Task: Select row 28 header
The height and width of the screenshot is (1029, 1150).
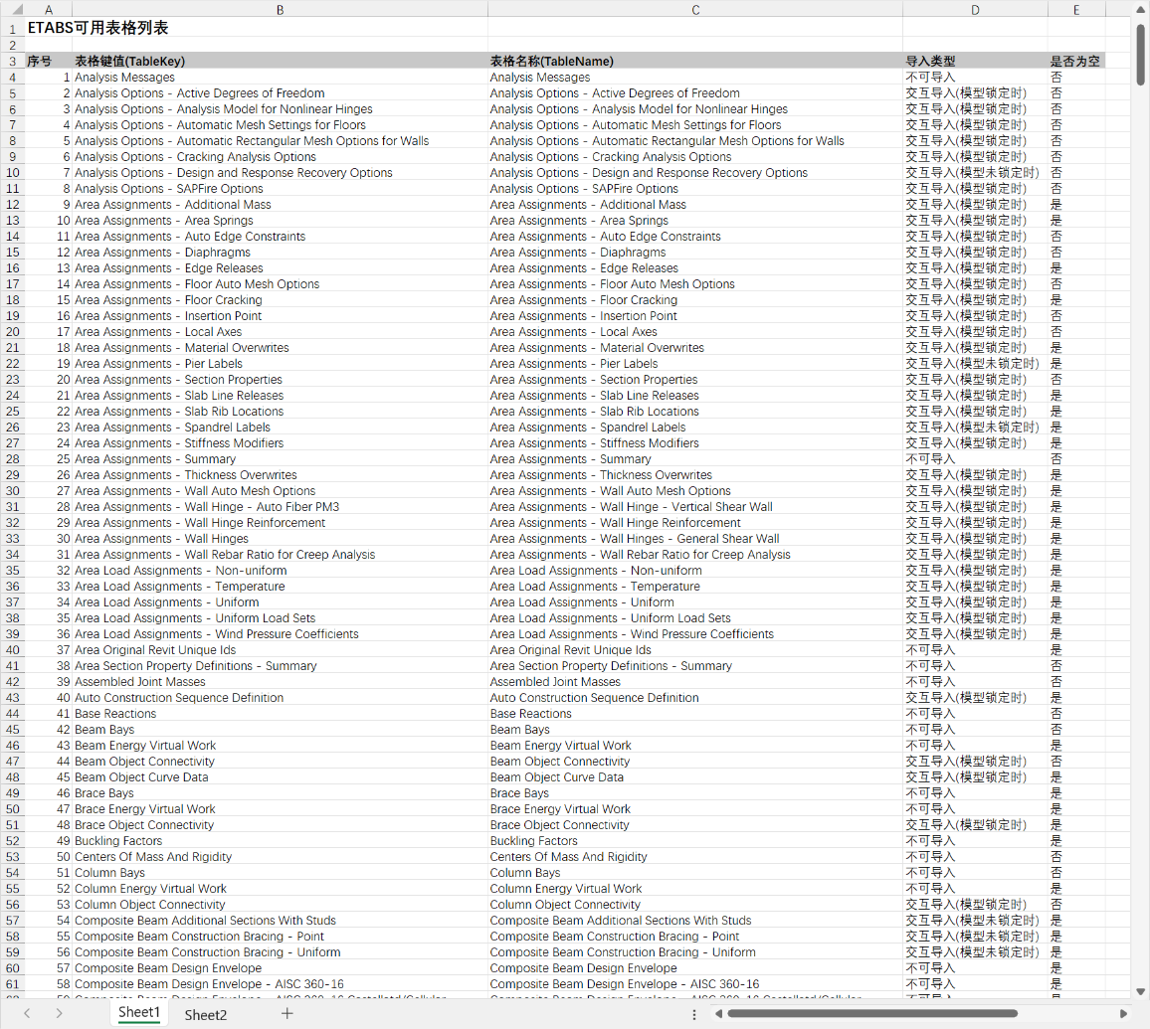Action: coord(13,458)
